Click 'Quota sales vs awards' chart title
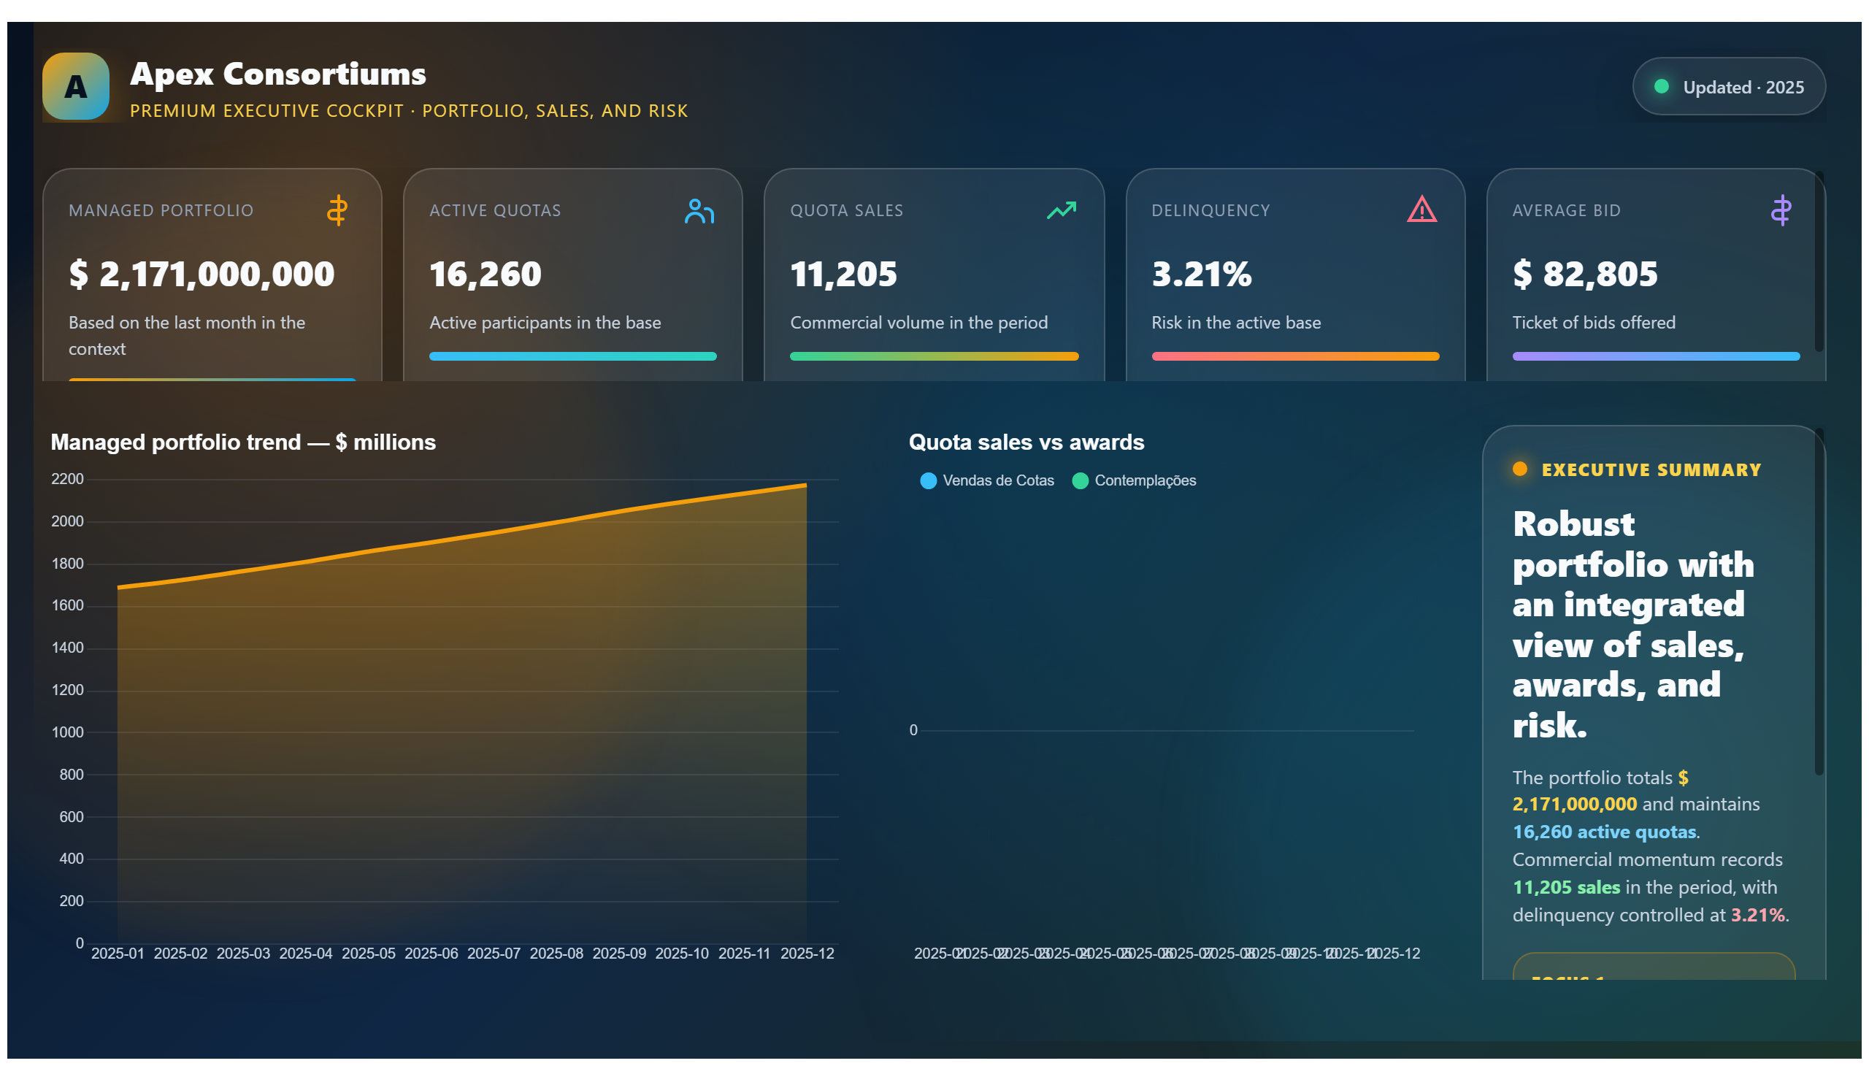Viewport: 1869px width, 1066px height. pyautogui.click(x=1026, y=442)
